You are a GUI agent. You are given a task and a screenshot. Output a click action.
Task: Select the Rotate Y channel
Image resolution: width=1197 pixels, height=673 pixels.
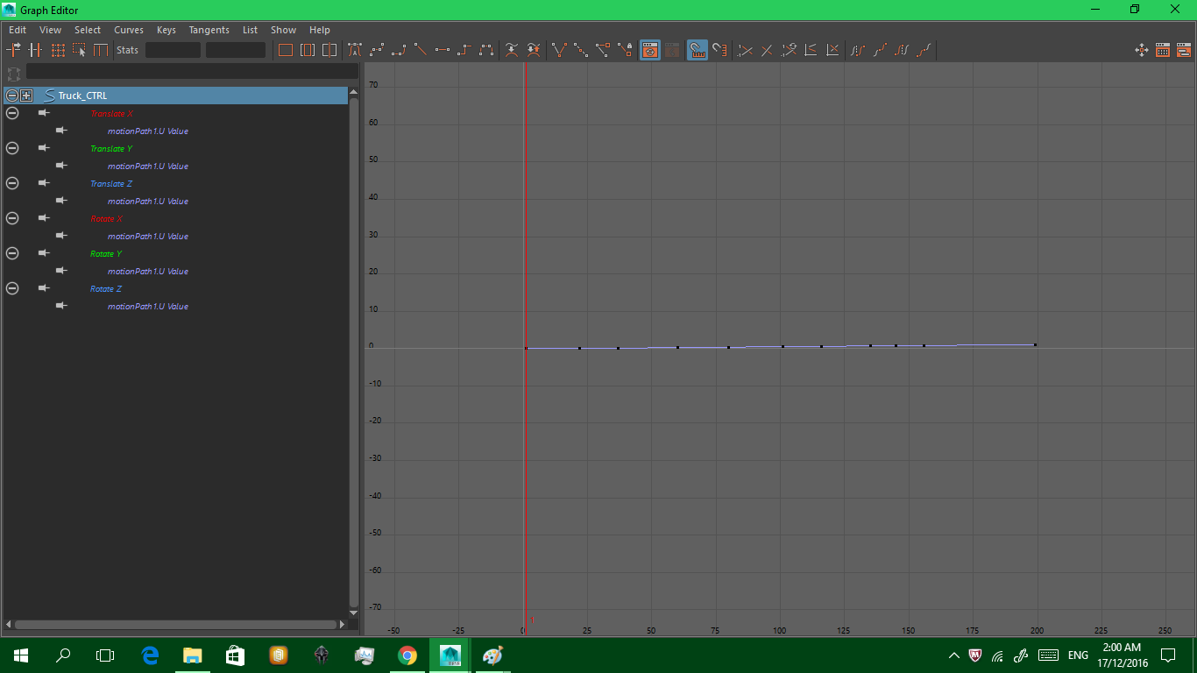105,253
